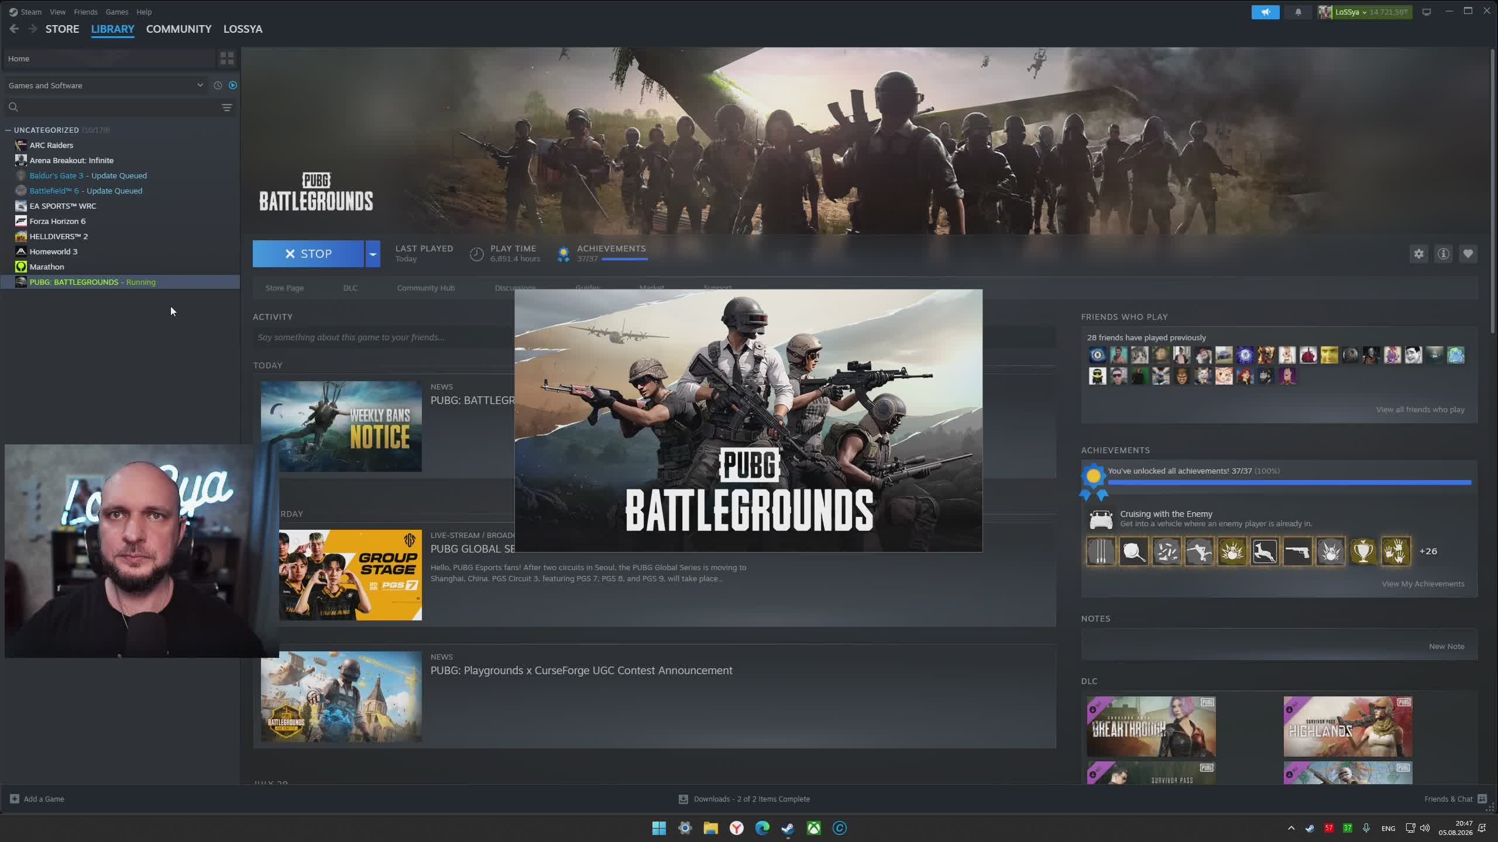Click the Steam taskbar icon
Screen dimensions: 1498x842
click(788, 828)
